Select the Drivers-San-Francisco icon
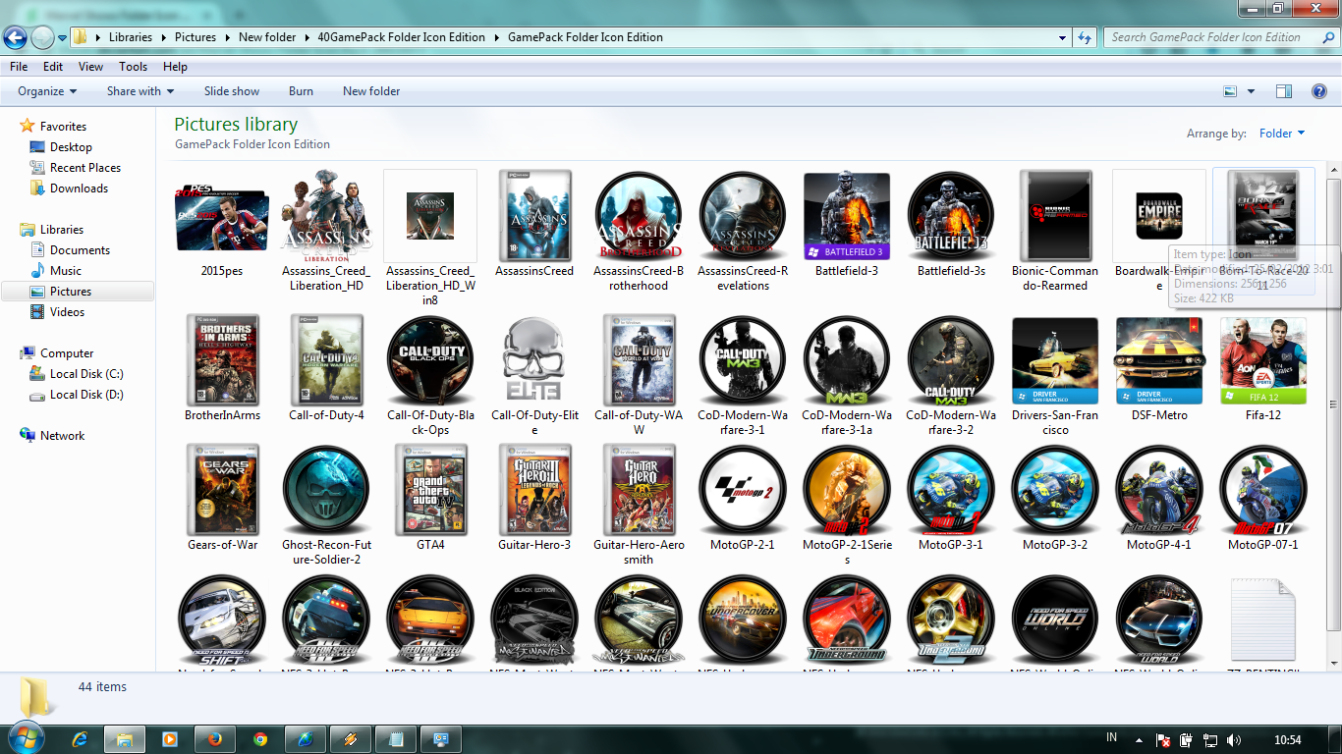 1055,360
